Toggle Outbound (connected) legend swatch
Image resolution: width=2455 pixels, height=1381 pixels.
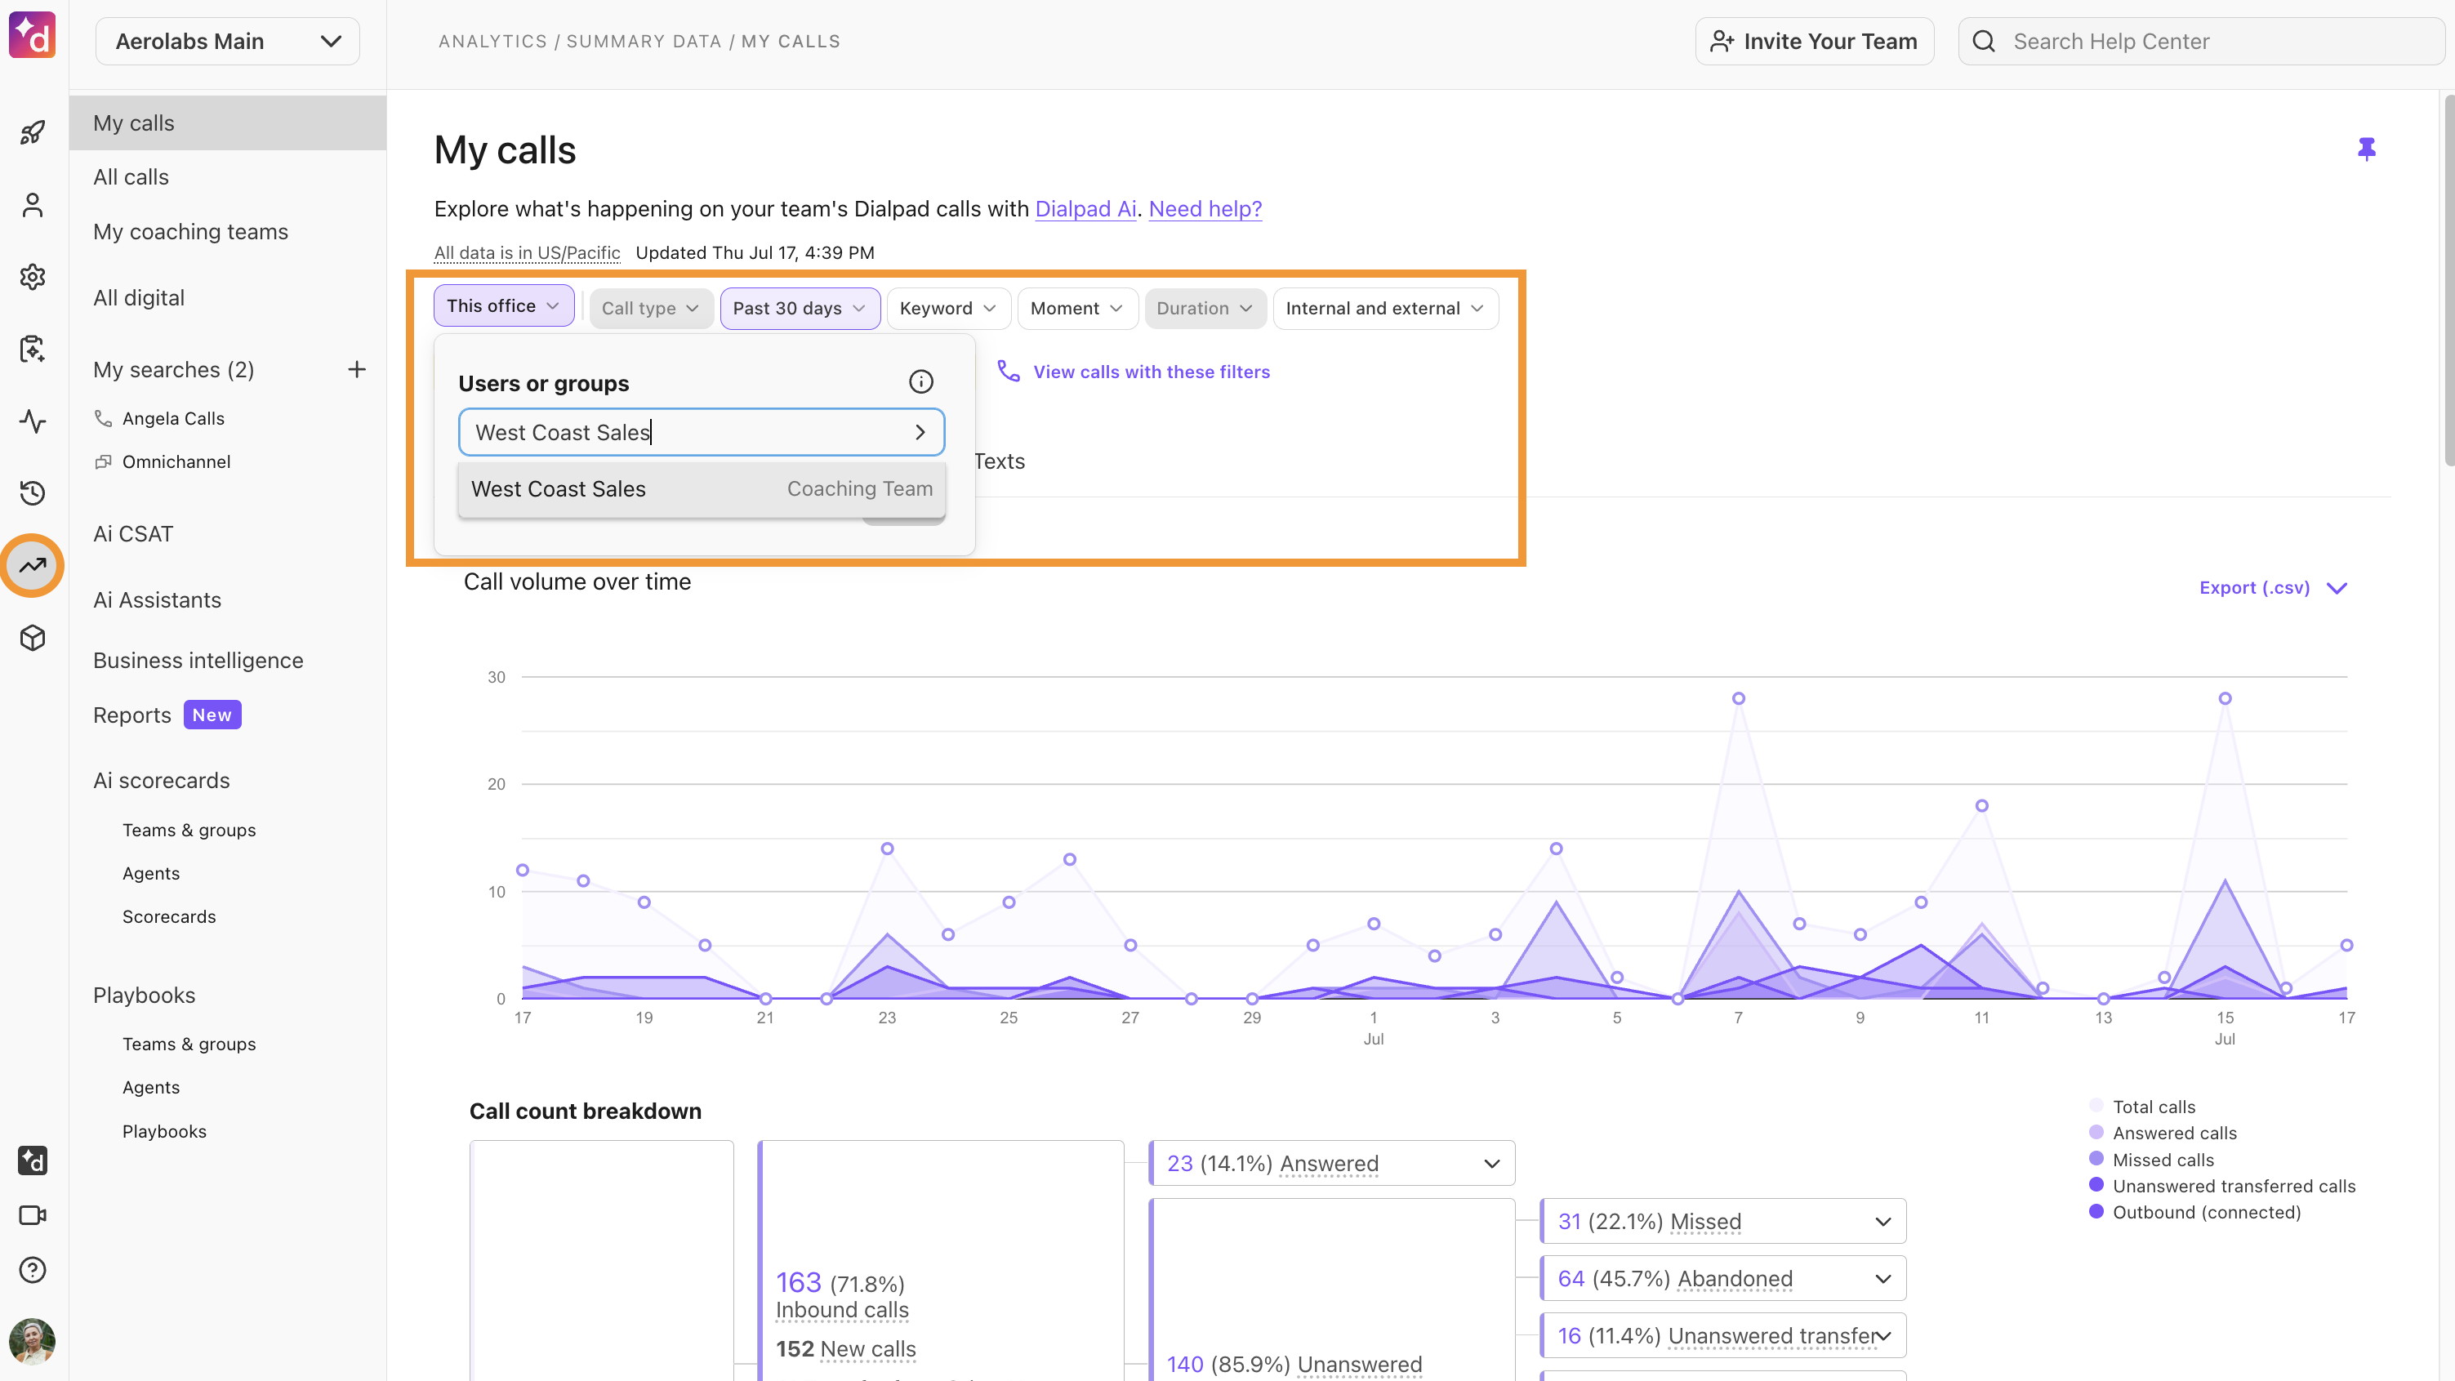click(x=2096, y=1211)
